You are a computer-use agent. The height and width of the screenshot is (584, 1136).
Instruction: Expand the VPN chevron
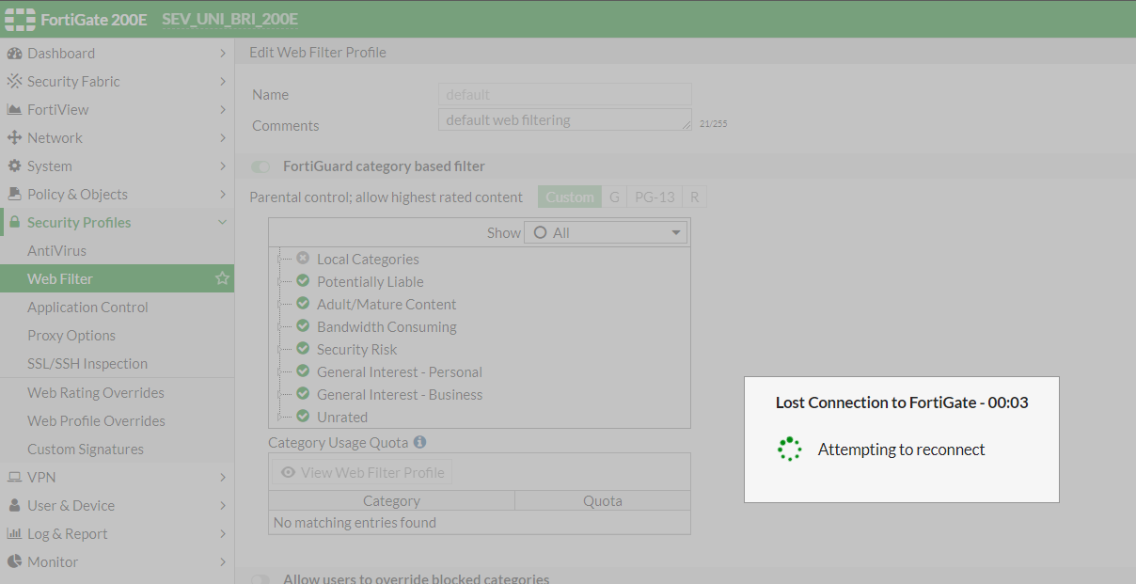click(223, 478)
